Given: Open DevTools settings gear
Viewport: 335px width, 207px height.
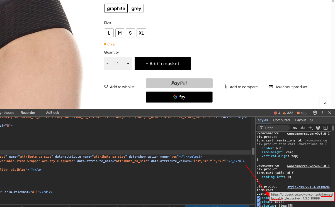Looking at the screenshot, I should 315,113.
